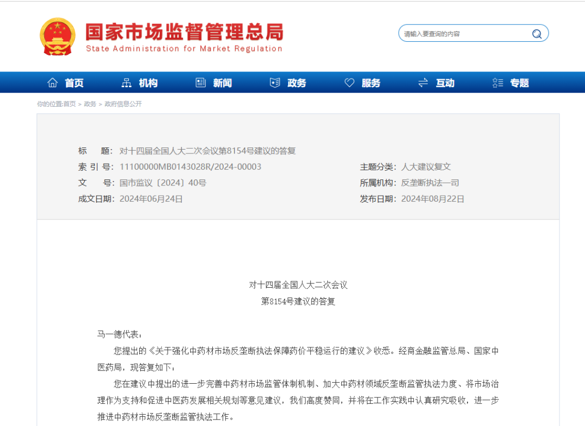Open the 政务 breadcrumb link
Screen dimensions: 585x426
90,104
